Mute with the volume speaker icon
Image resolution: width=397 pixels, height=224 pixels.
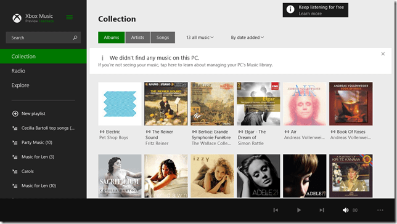click(346, 210)
